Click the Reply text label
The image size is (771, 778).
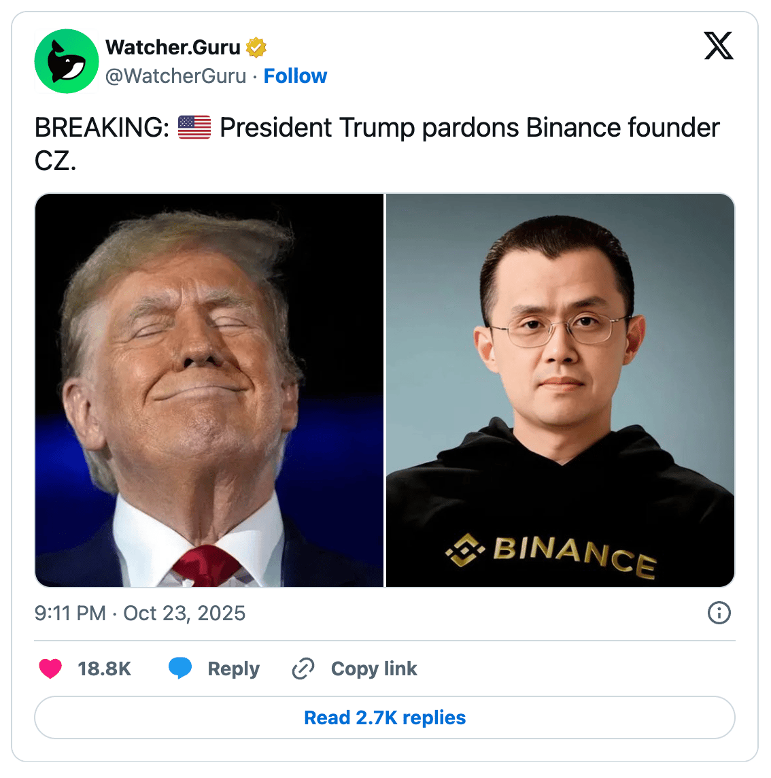coord(234,669)
